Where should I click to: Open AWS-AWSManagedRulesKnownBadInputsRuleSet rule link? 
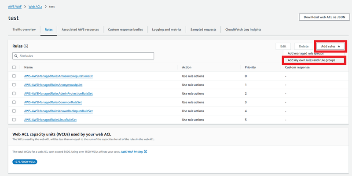click(x=59, y=111)
